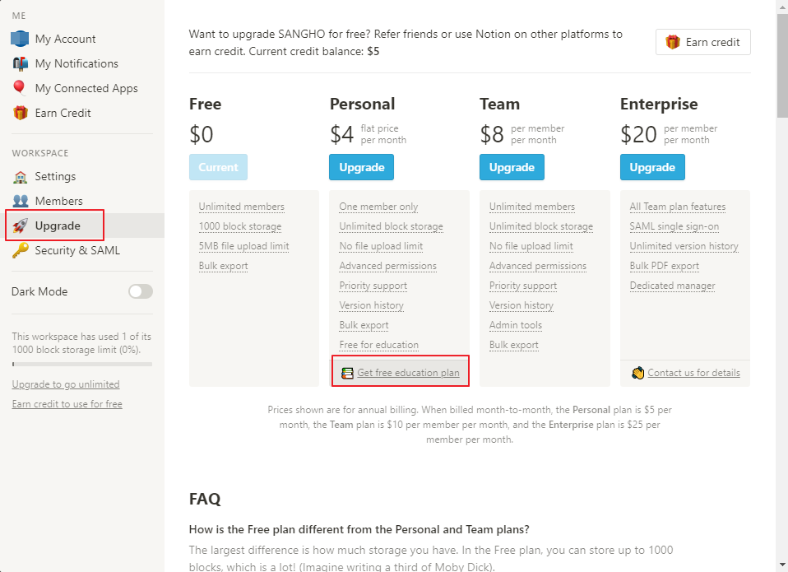Screen dimensions: 788x572
Task: Click the balloon icon for My Connected Apps
Action: point(20,87)
